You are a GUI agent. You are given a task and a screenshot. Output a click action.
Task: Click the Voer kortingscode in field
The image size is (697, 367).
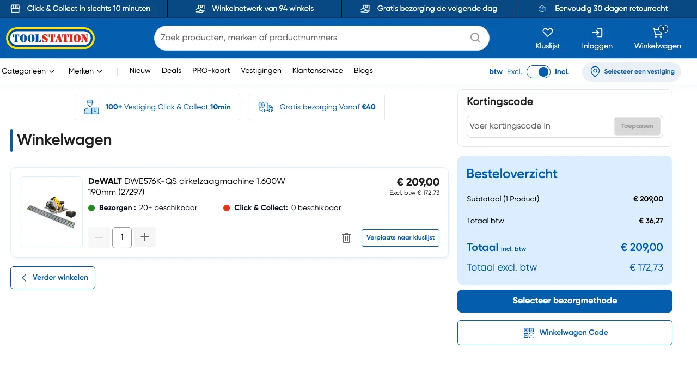(539, 126)
